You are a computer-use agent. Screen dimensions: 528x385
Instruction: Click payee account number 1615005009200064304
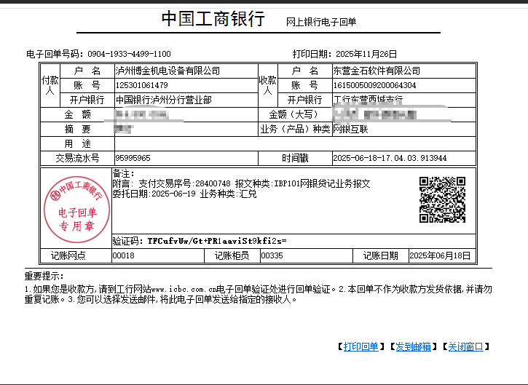[374, 86]
